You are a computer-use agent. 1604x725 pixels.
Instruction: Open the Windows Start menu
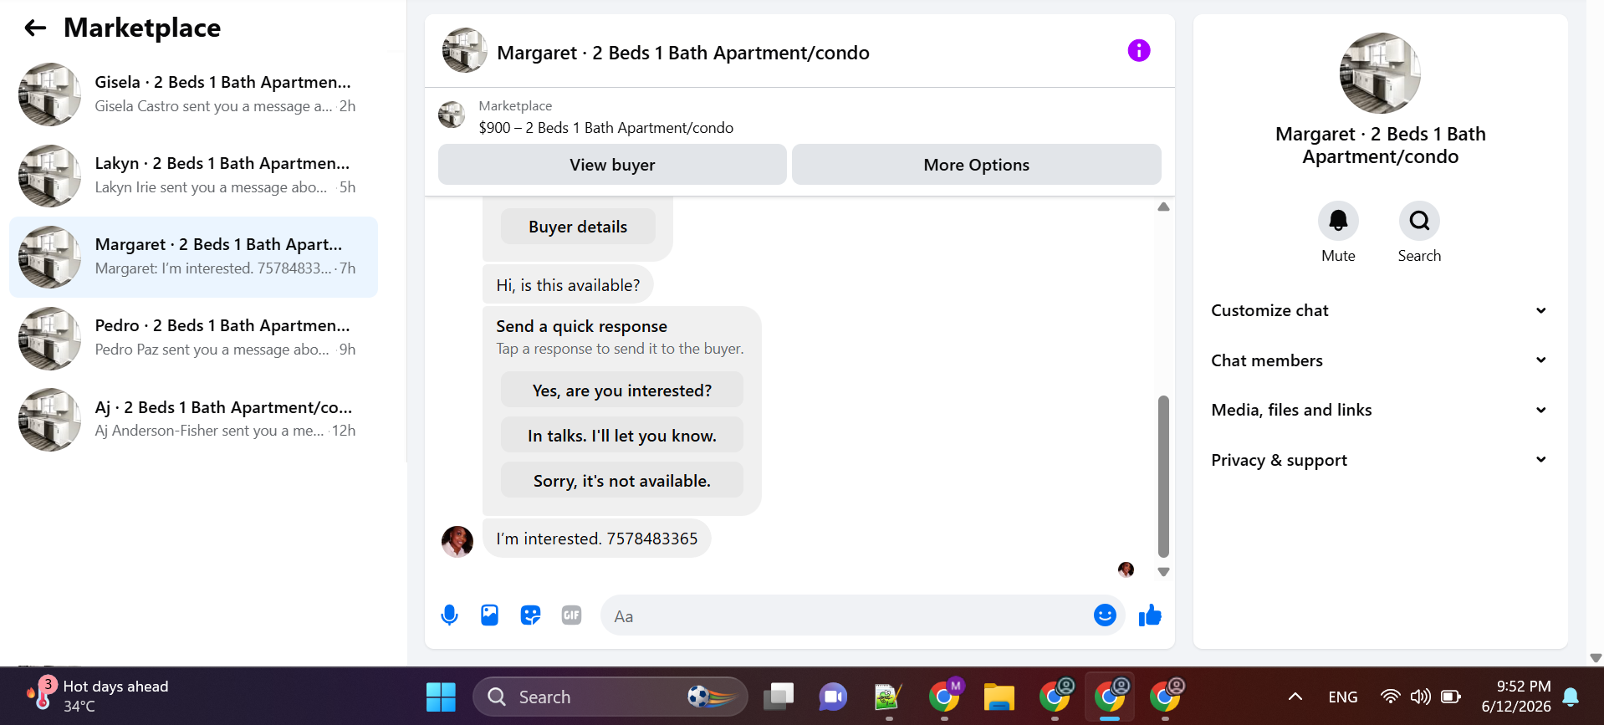441,697
